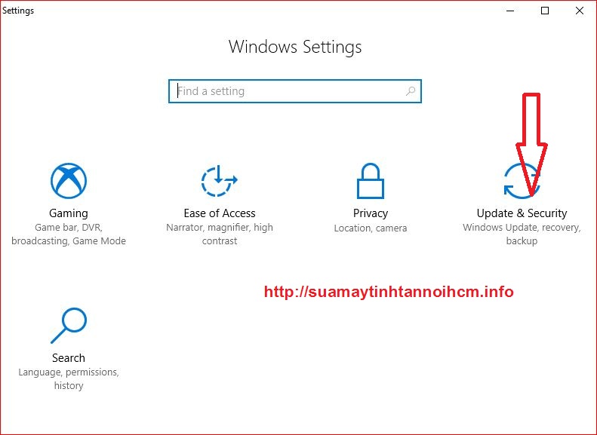Click 'Language, permissions, history' description
Screen dimensions: 597x435
point(69,378)
